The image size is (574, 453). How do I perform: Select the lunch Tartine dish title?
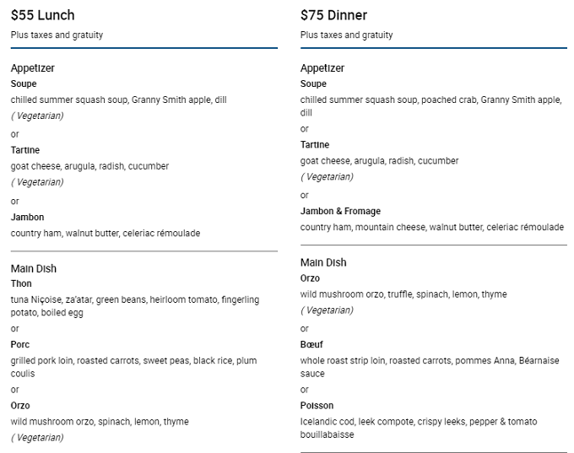coord(24,150)
